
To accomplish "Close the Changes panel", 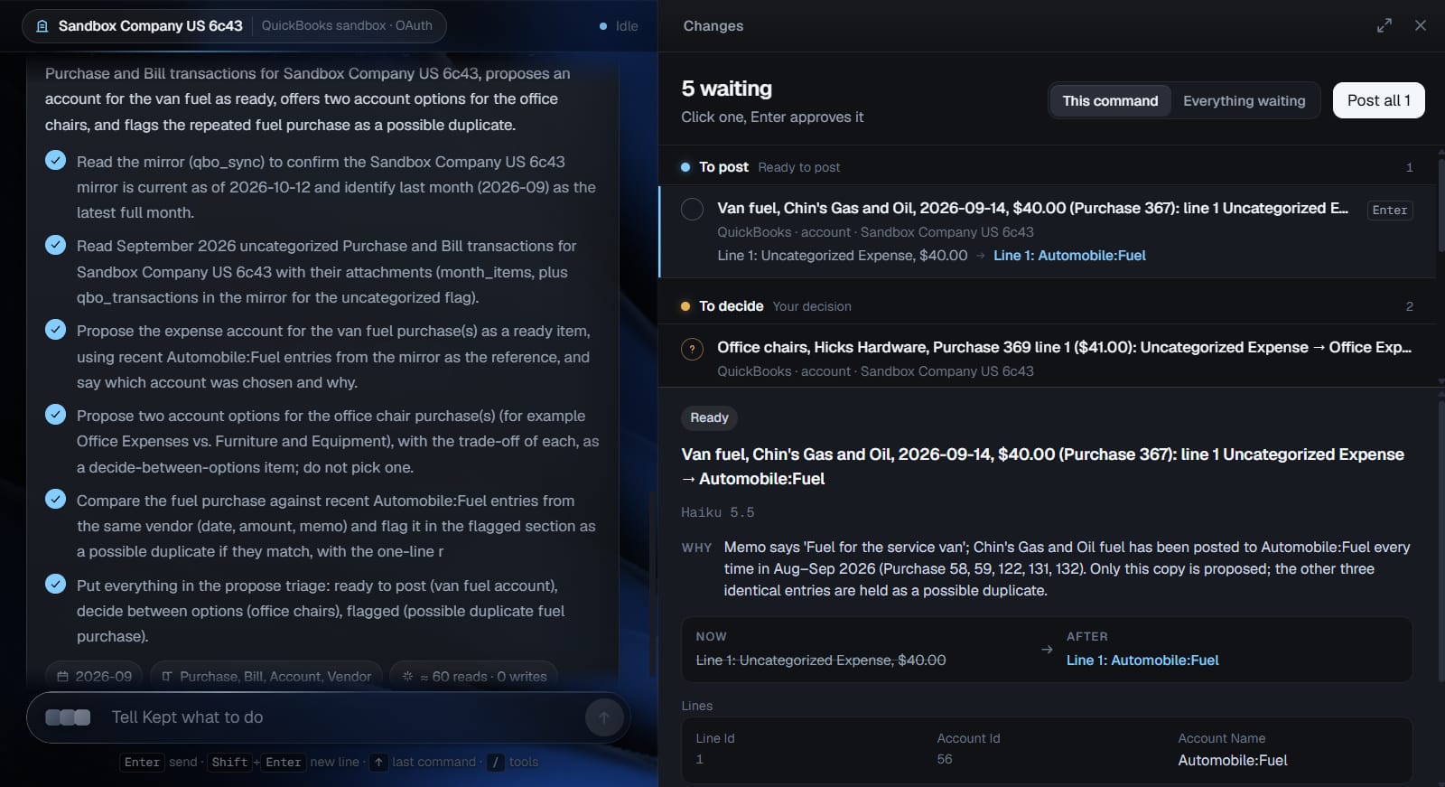I will pos(1421,25).
